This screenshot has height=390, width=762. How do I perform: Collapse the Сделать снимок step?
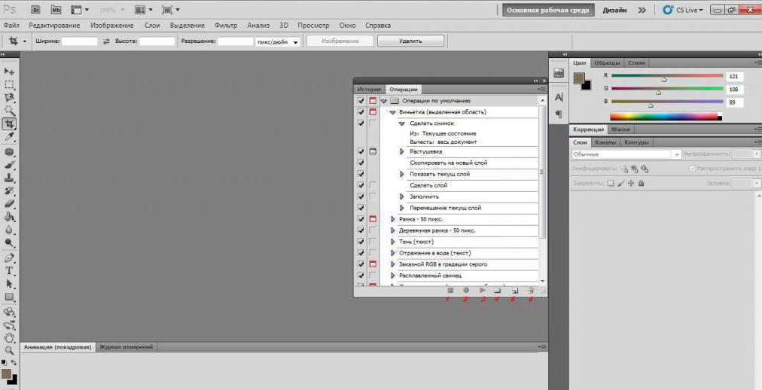click(402, 123)
